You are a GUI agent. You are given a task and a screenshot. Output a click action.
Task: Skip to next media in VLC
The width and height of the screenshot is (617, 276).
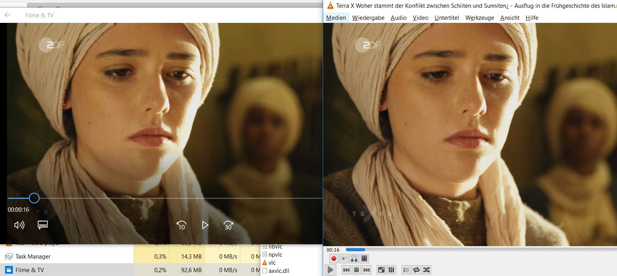(366, 270)
